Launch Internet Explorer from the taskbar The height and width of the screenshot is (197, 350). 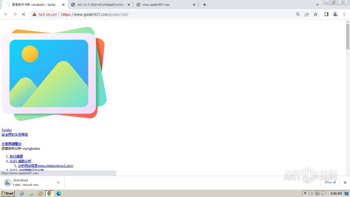(x=22, y=193)
